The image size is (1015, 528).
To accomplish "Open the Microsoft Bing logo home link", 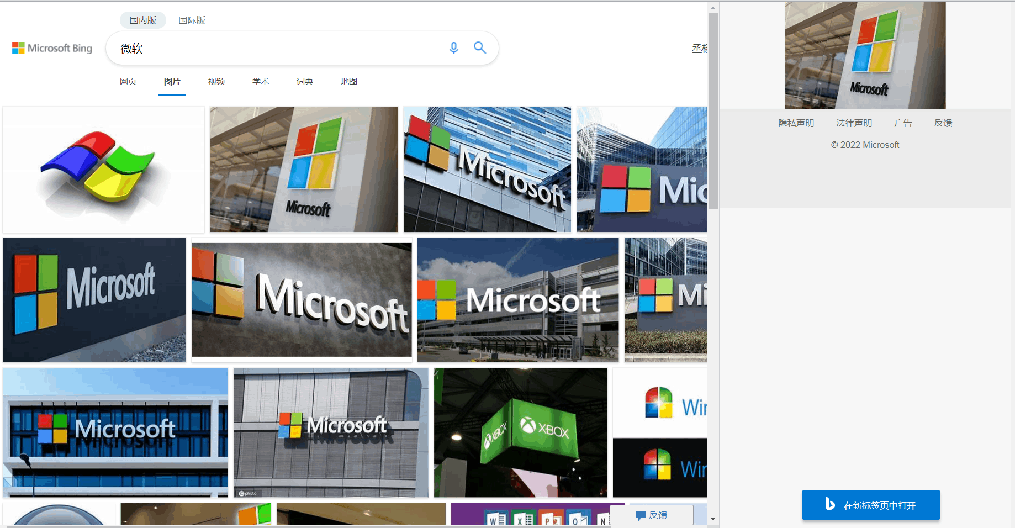I will pos(52,48).
